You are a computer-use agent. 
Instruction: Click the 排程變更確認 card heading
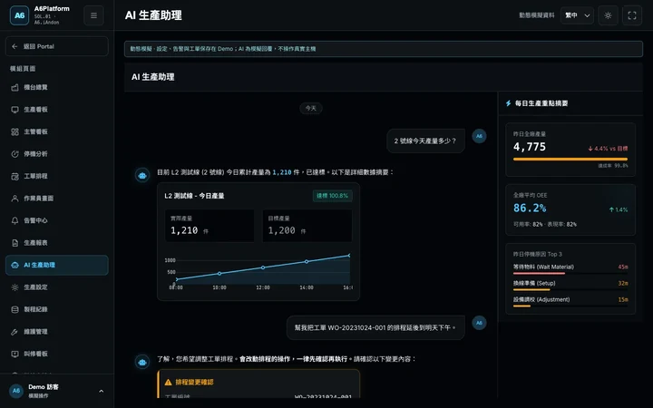194,383
